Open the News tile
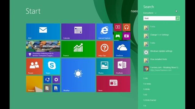This screenshot has height=109, width=195. click(113, 84)
